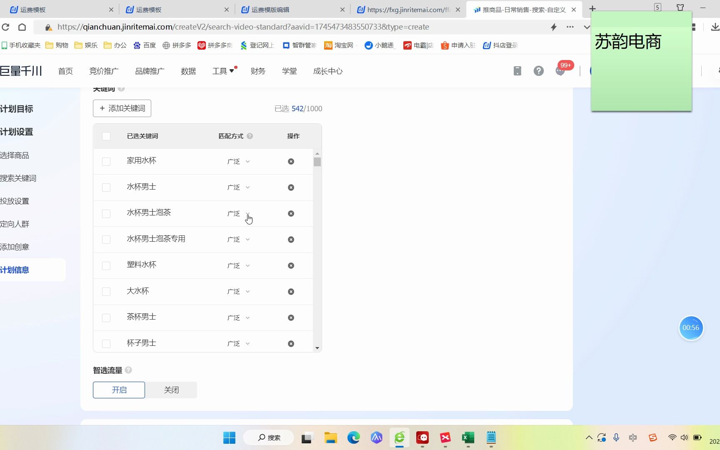Select all keywords via header checkbox

coord(106,136)
